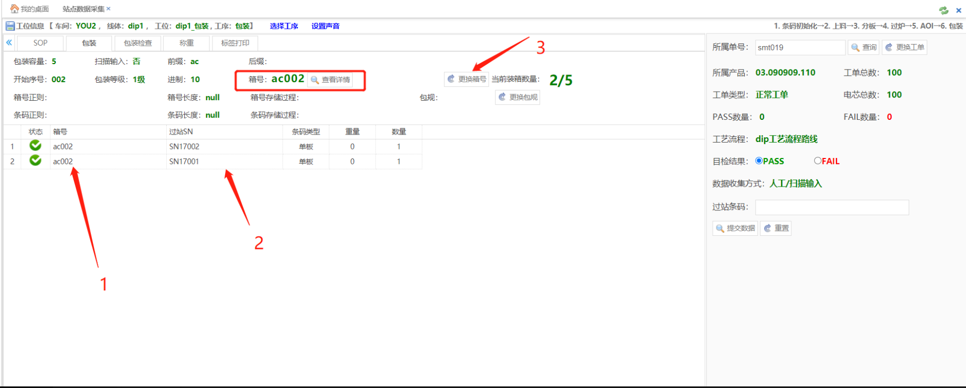
Task: Click the green check status in row 2
Action: coord(36,161)
